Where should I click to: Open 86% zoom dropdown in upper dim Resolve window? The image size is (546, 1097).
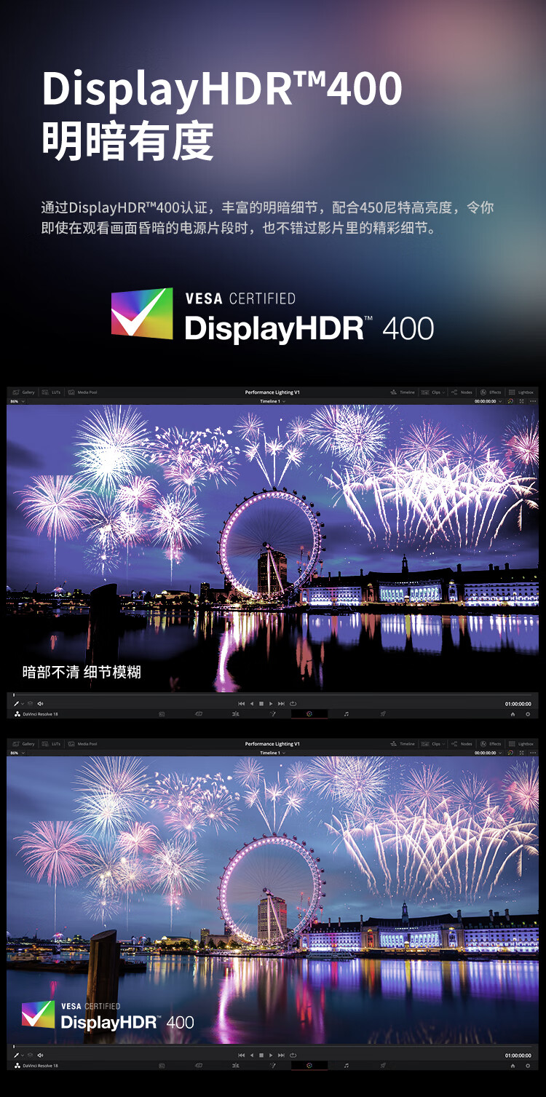17,401
